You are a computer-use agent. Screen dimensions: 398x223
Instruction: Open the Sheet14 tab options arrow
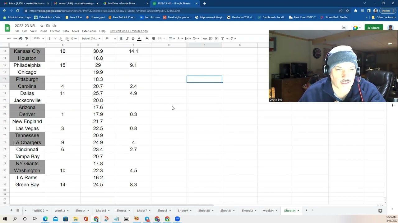[298, 211]
